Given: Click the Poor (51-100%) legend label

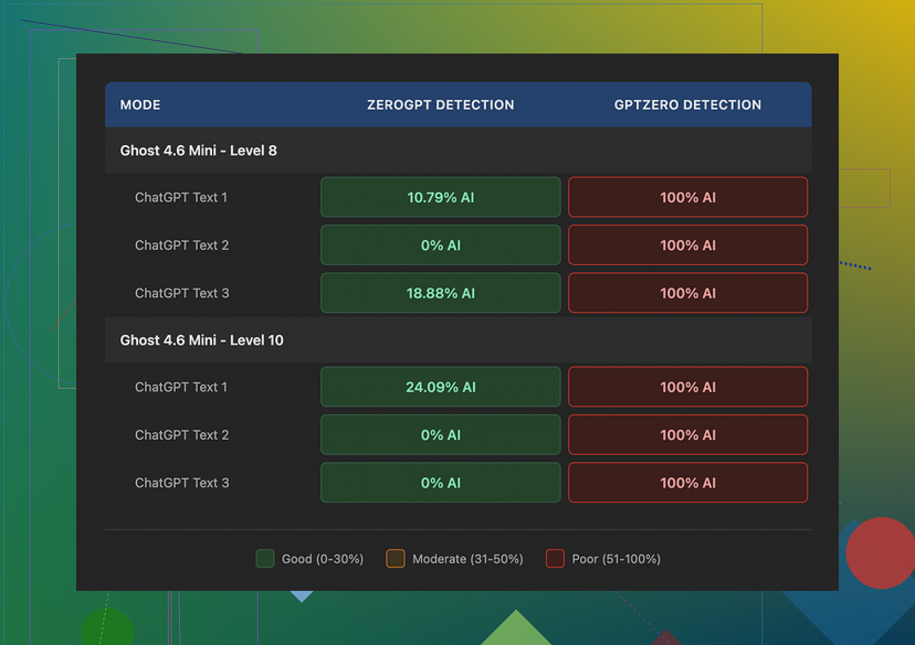Looking at the screenshot, I should (616, 559).
